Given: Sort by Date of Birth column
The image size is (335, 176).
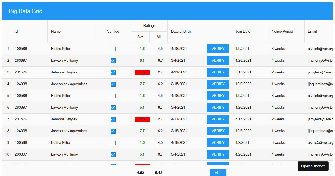Looking at the screenshot, I should pos(181,31).
